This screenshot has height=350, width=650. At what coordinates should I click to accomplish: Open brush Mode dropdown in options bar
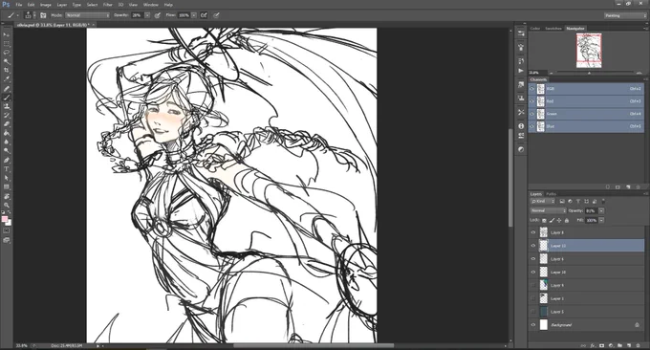88,15
